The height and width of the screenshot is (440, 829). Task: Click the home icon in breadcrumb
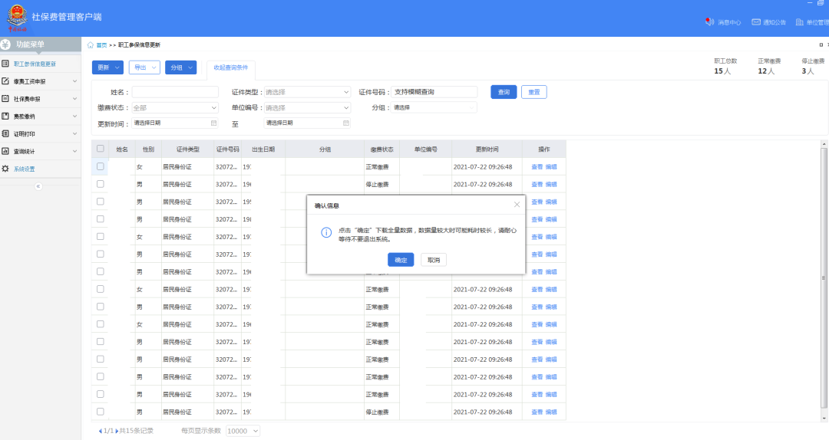pos(91,45)
